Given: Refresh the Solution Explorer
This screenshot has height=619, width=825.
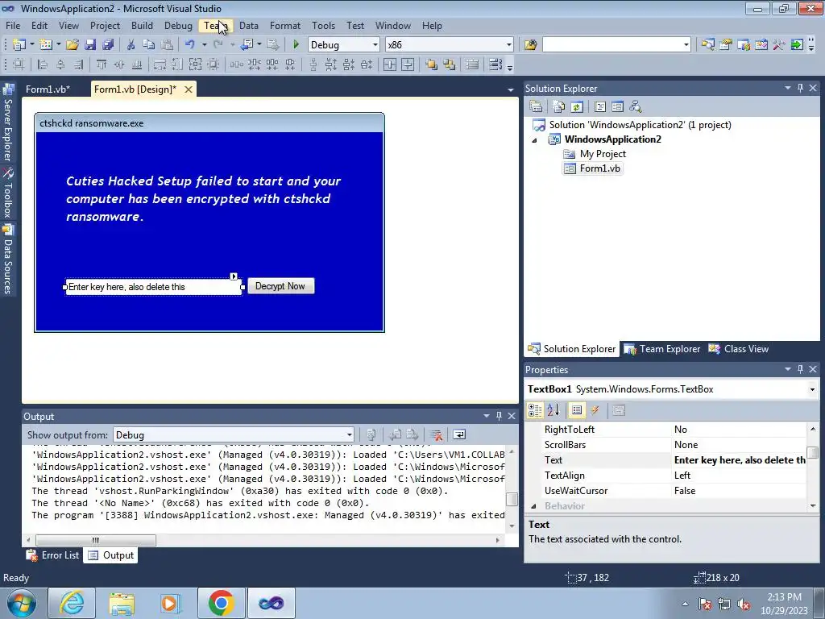Looking at the screenshot, I should pos(577,107).
